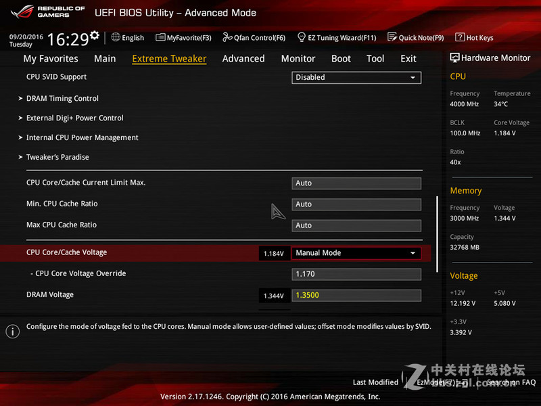This screenshot has height=406, width=541.
Task: Click the info icon beside the help description
Action: (13, 331)
